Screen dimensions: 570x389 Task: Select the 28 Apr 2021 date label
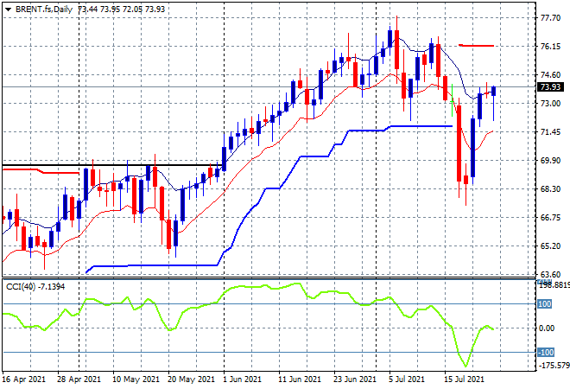click(x=79, y=379)
